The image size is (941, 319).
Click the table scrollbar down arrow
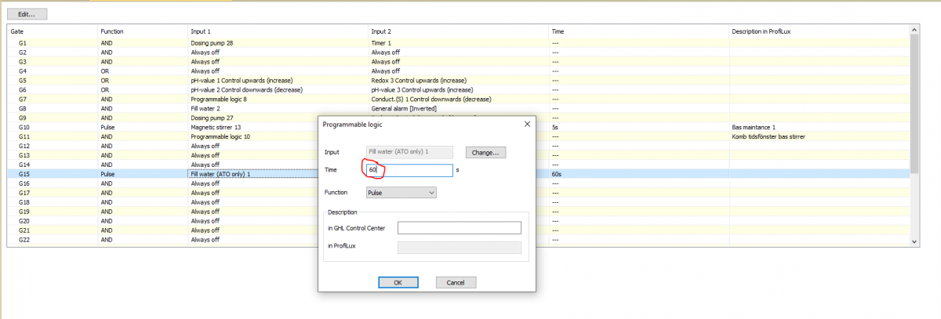coord(914,243)
